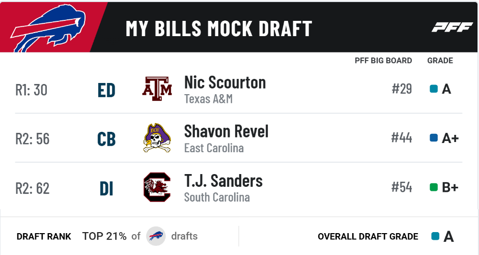Image resolution: width=479 pixels, height=255 pixels.
Task: Click the CB position label
Action: click(106, 139)
